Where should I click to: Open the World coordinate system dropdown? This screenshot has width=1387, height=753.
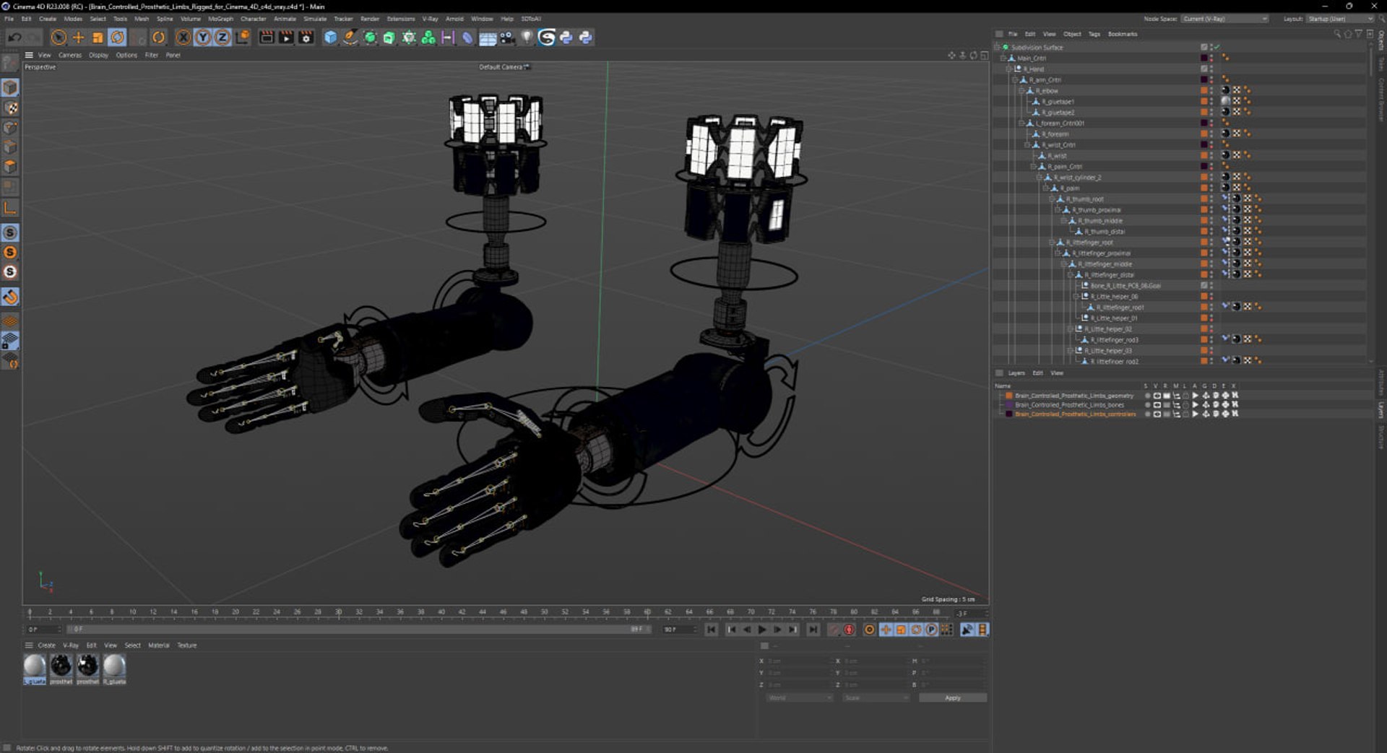pos(799,698)
